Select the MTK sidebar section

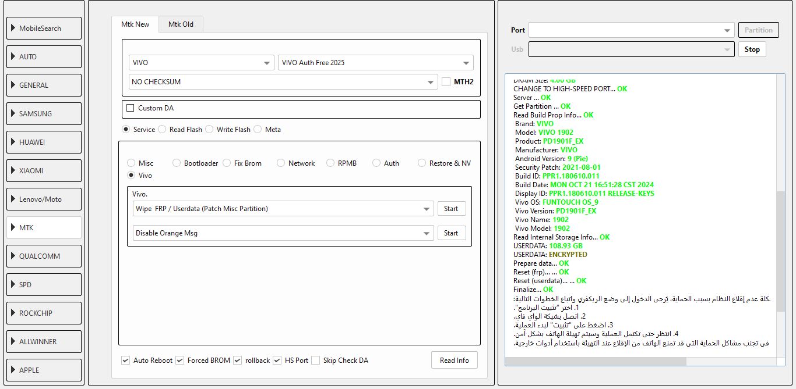44,228
